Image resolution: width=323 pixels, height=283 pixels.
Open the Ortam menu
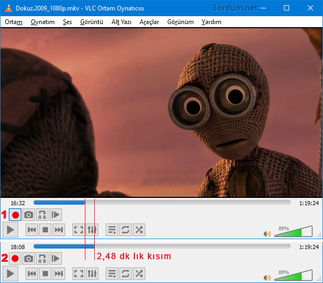click(x=14, y=22)
